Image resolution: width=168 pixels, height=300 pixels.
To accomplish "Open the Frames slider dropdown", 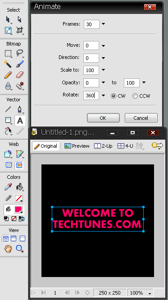I will [x=103, y=24].
